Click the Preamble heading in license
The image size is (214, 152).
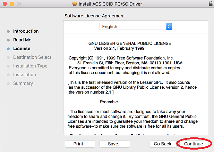109,102
